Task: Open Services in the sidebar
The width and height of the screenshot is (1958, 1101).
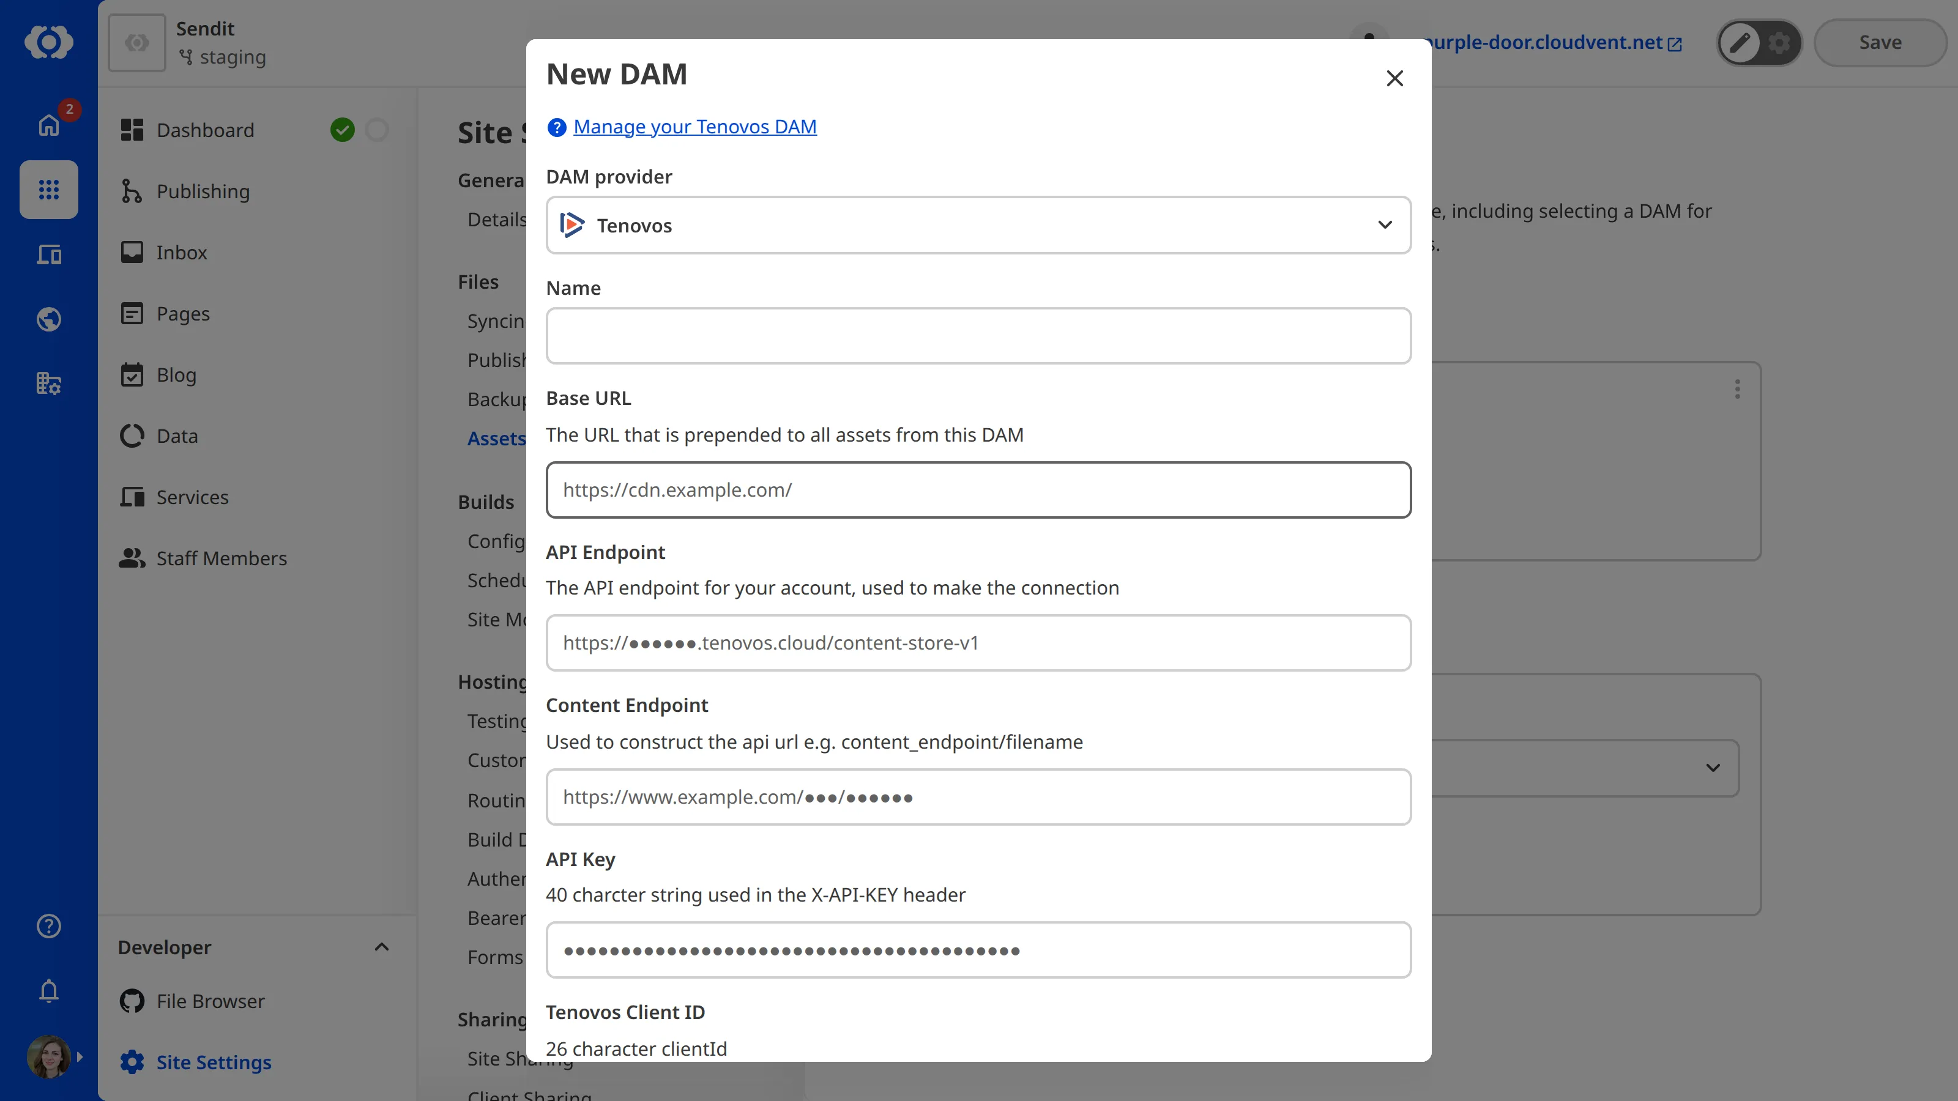Action: tap(192, 497)
